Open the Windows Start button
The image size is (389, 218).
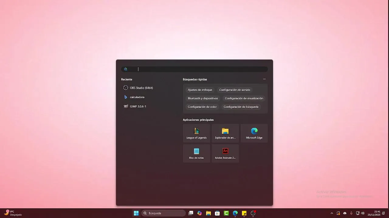pos(136,213)
